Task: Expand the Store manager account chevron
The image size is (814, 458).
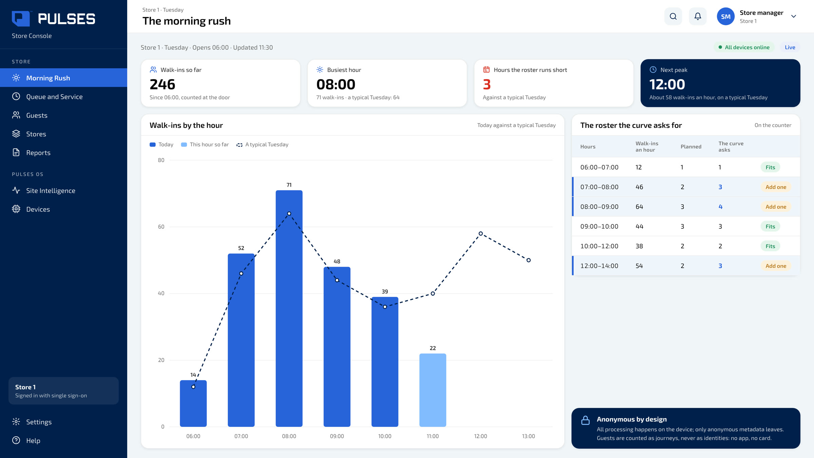Action: click(x=793, y=16)
